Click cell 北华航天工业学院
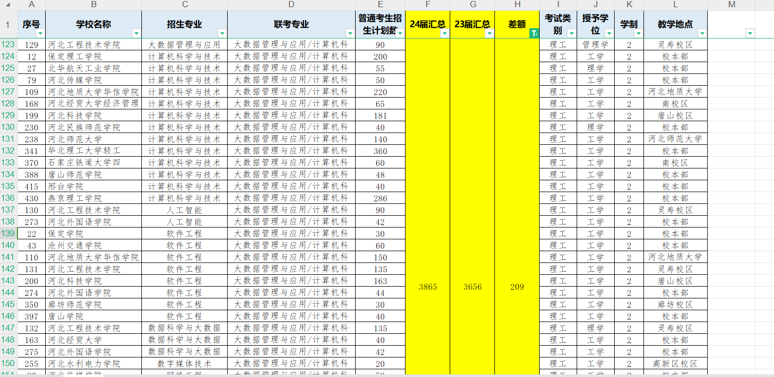Image resolution: width=774 pixels, height=377 pixels. pos(94,68)
